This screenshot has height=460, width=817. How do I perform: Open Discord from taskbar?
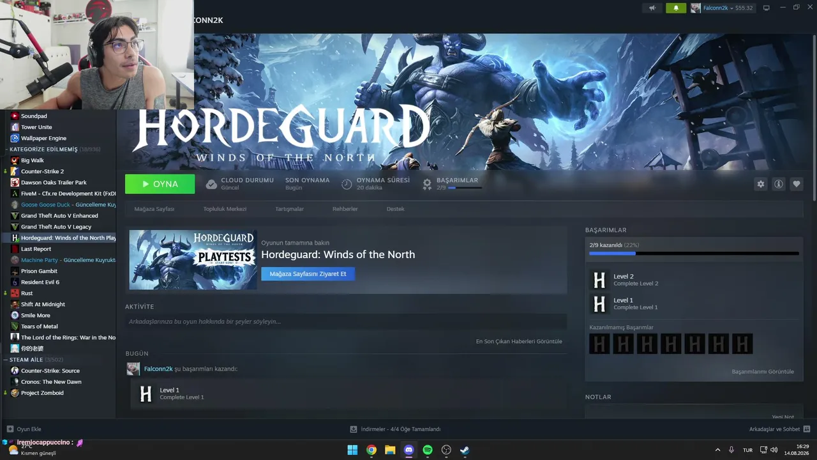[409, 450]
